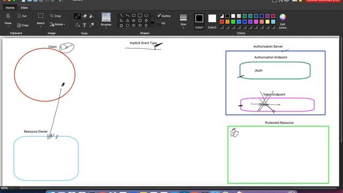Choose the right triangle shape

tap(122, 20)
